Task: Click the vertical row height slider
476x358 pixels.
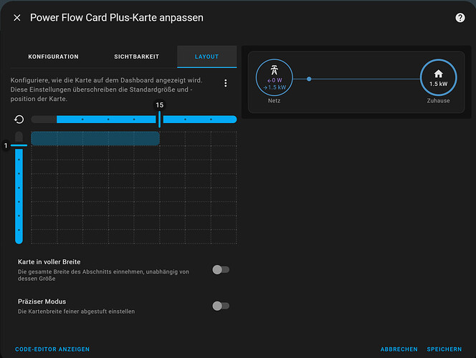Action: [19, 193]
